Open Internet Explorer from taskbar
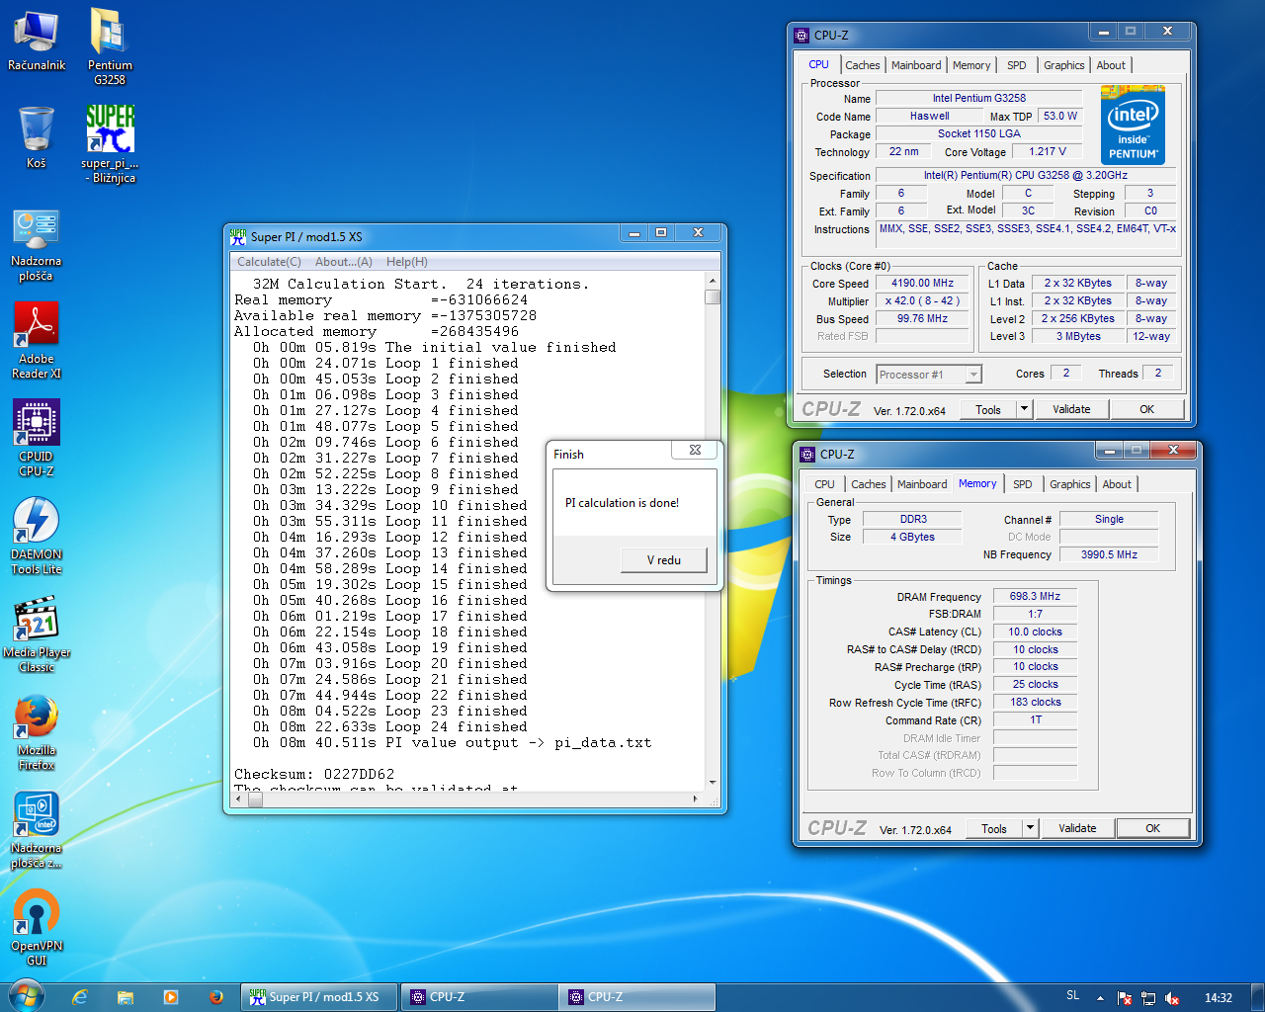1265x1012 pixels. click(80, 997)
